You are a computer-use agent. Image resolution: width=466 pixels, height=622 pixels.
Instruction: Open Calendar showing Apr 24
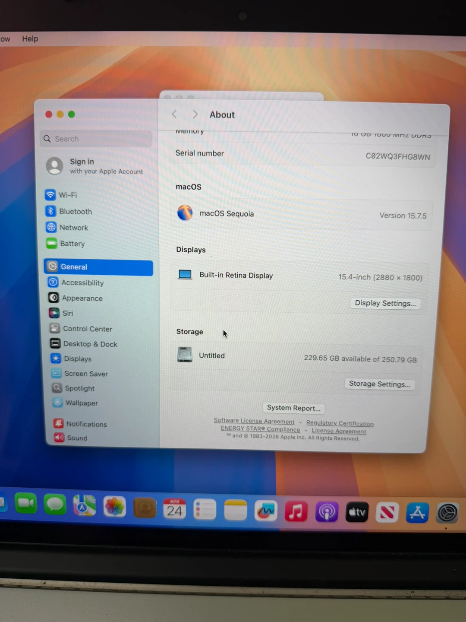pos(174,509)
